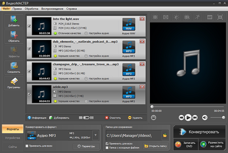This screenshot has height=153, width=228.
Task: Open Настройки аудио for Into the light.wav
Action: [x=97, y=33]
